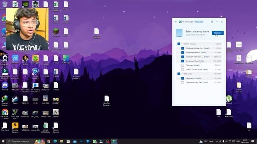Screen dimensions: 257x144
Task: Uncheck the Microsoft Defender checkbox
Action: tap(182, 57)
